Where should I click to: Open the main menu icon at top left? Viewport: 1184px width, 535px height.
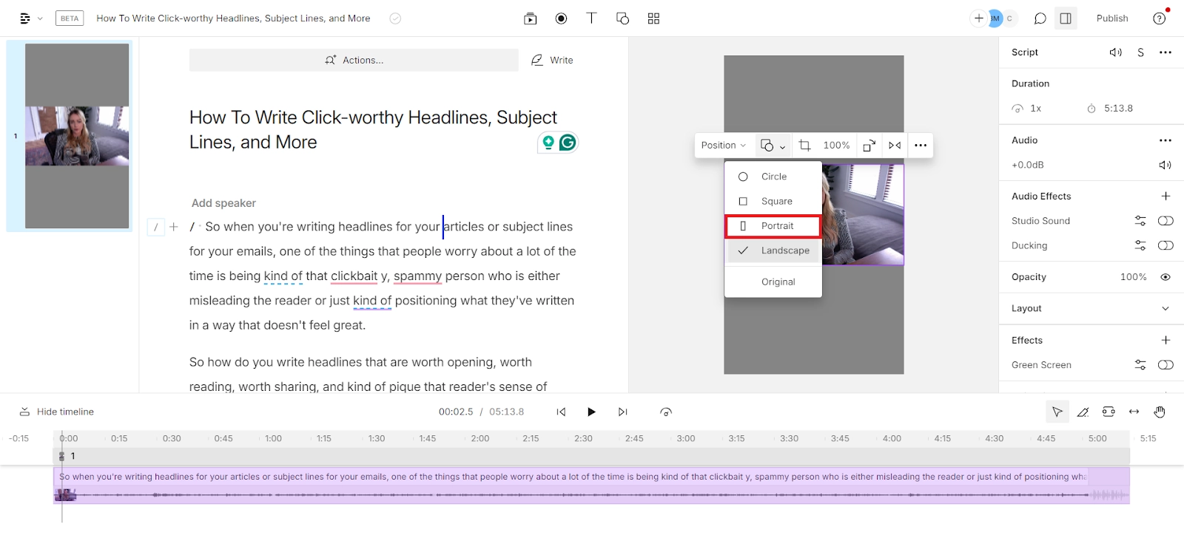point(25,18)
